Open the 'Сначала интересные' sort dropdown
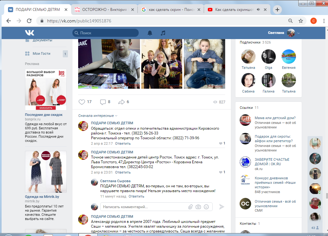The height and width of the screenshot is (236, 328). point(98,116)
